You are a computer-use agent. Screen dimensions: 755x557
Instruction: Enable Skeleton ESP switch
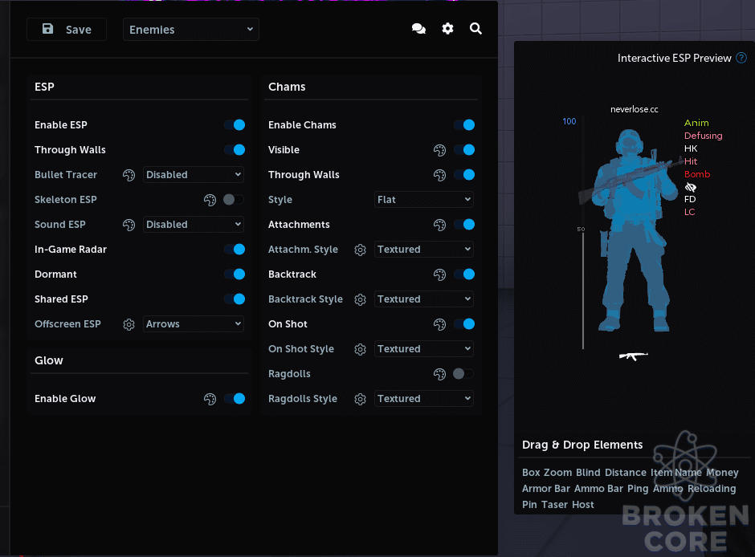[234, 200]
